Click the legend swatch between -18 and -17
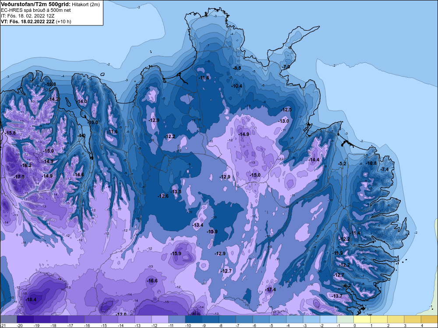Image resolution: width=438 pixels, height=328 pixels. click(59, 319)
